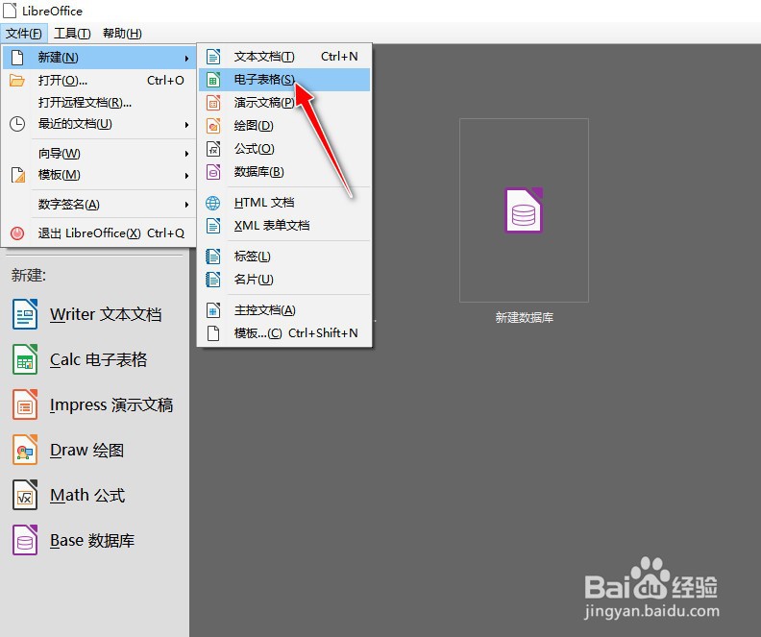
Task: Click the XML 表单文档 icon
Action: click(213, 226)
